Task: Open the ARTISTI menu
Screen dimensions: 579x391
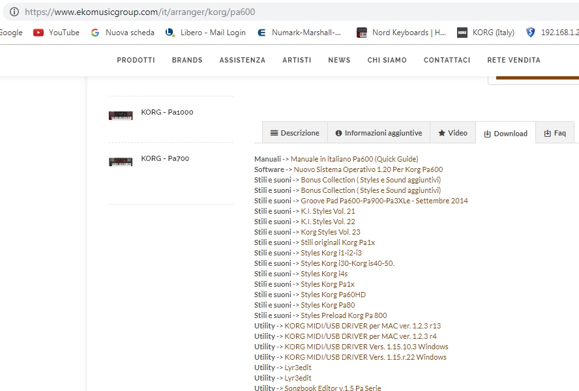Action: (297, 60)
